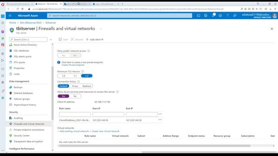Show info for Deny public network access

(x=89, y=51)
